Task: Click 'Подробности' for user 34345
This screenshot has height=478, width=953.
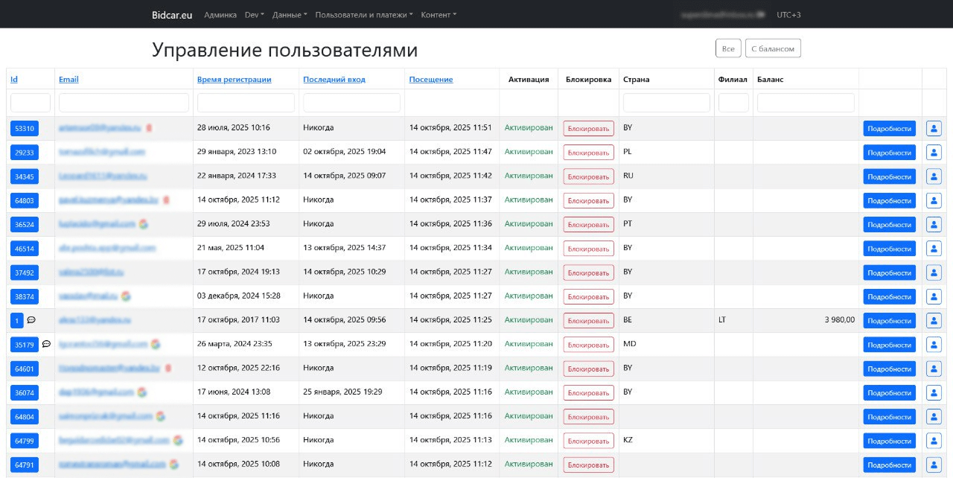Action: click(890, 176)
